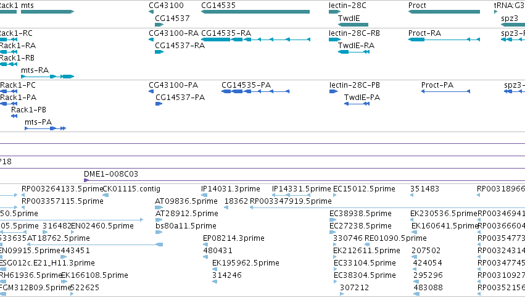Select the Rack1-PA coding sequence
Viewport: 525px width, 297px height.
[x=9, y=104]
